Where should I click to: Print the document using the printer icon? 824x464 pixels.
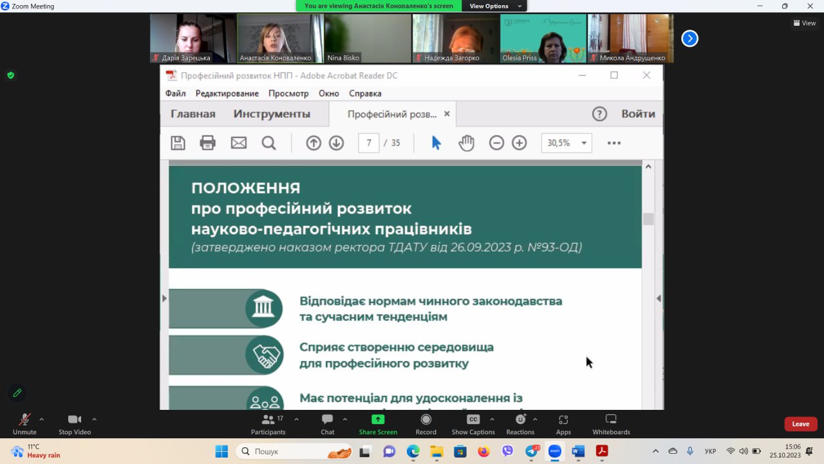208,143
